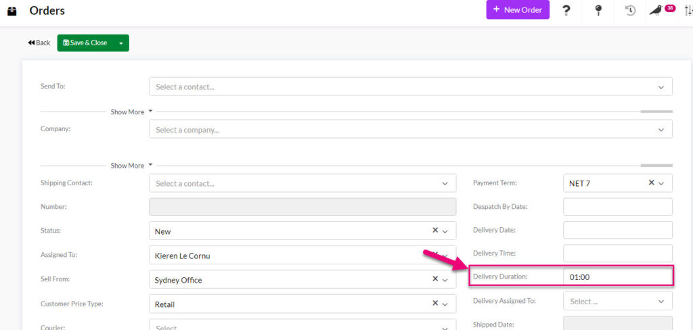Open the Send To contact dropdown
This screenshot has width=693, height=330.
[411, 87]
